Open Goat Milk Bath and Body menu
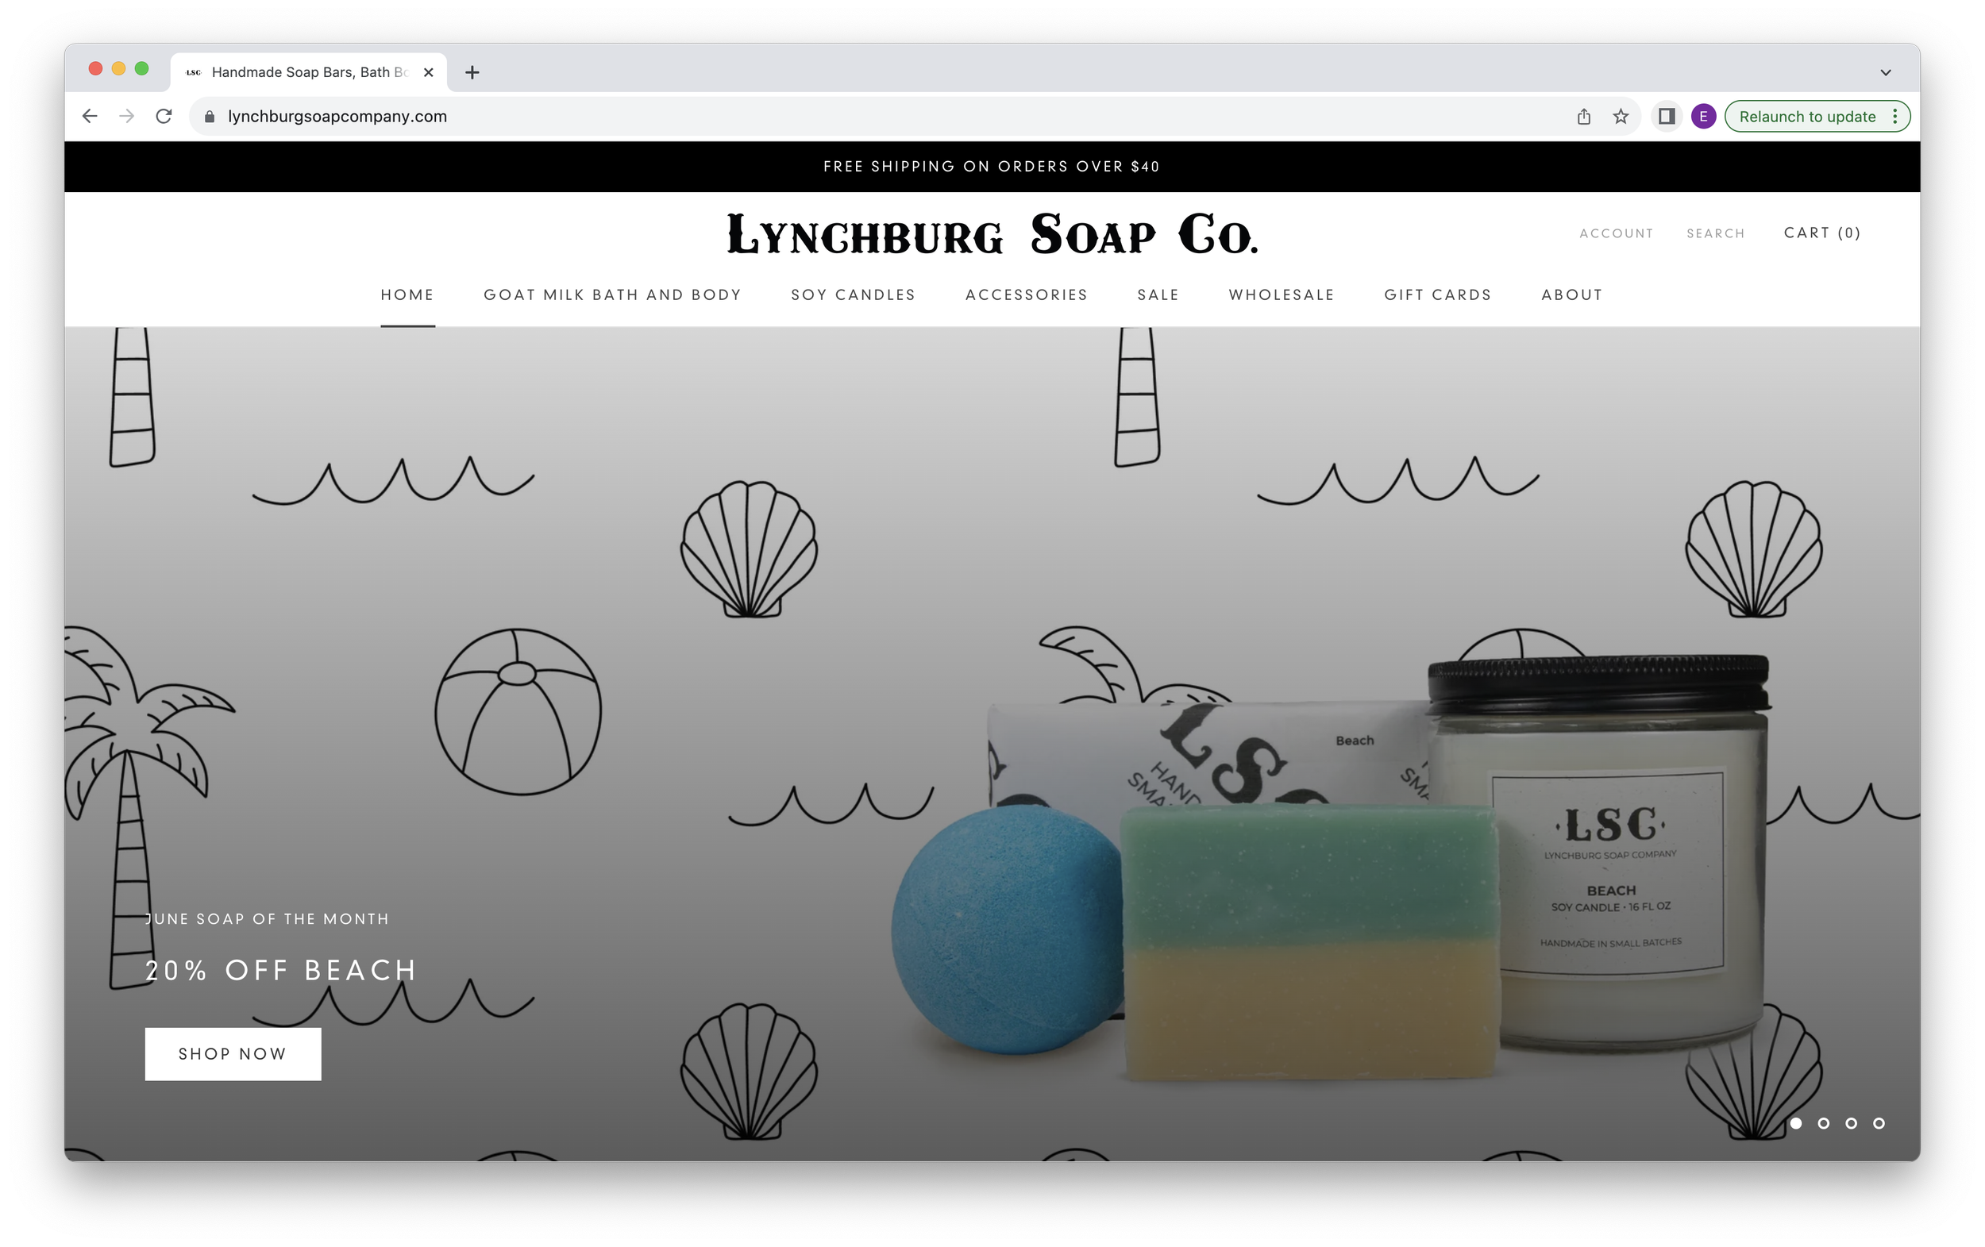Viewport: 1985px width, 1247px height. [x=612, y=295]
